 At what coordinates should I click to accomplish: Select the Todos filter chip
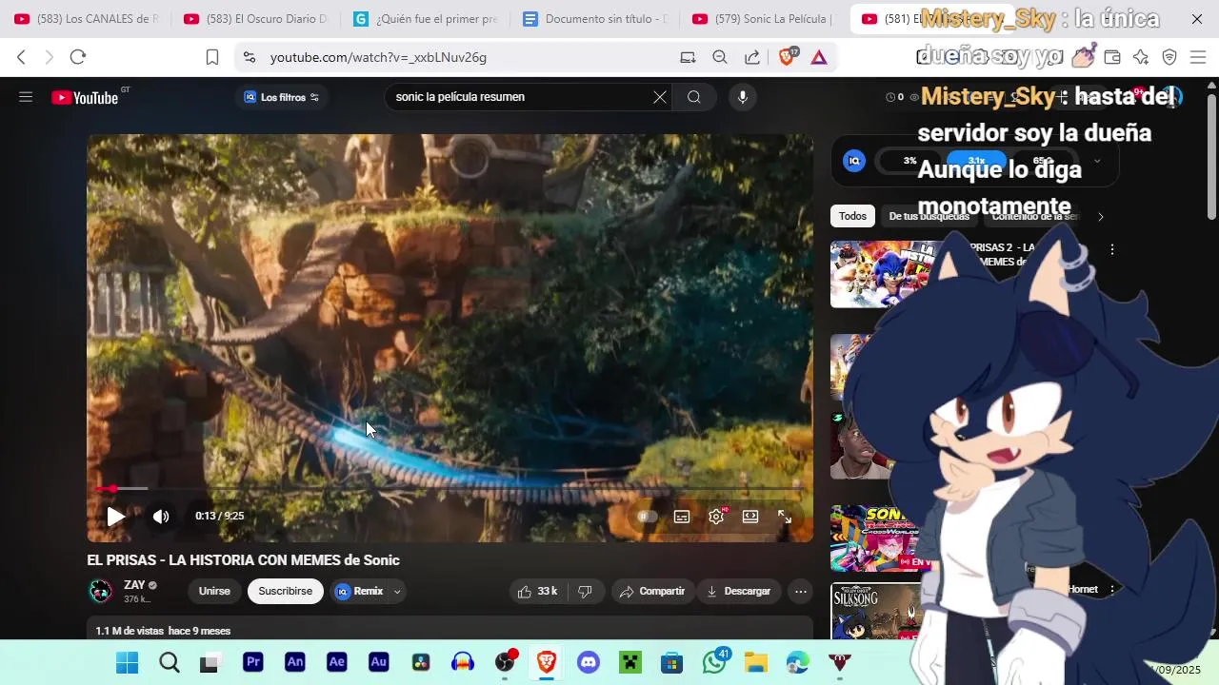pos(852,216)
